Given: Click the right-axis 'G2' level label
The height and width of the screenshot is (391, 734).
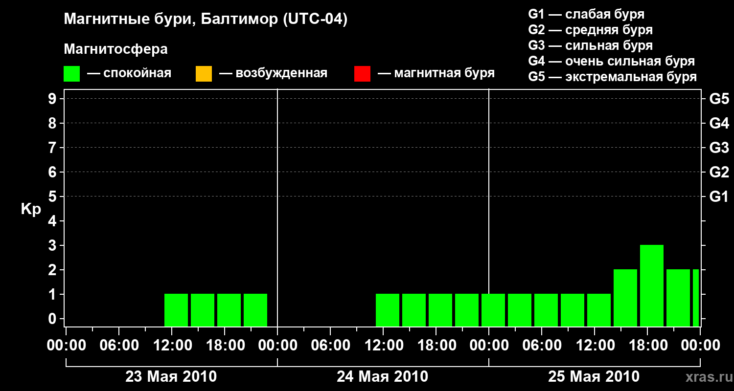Looking at the screenshot, I should (x=719, y=172).
